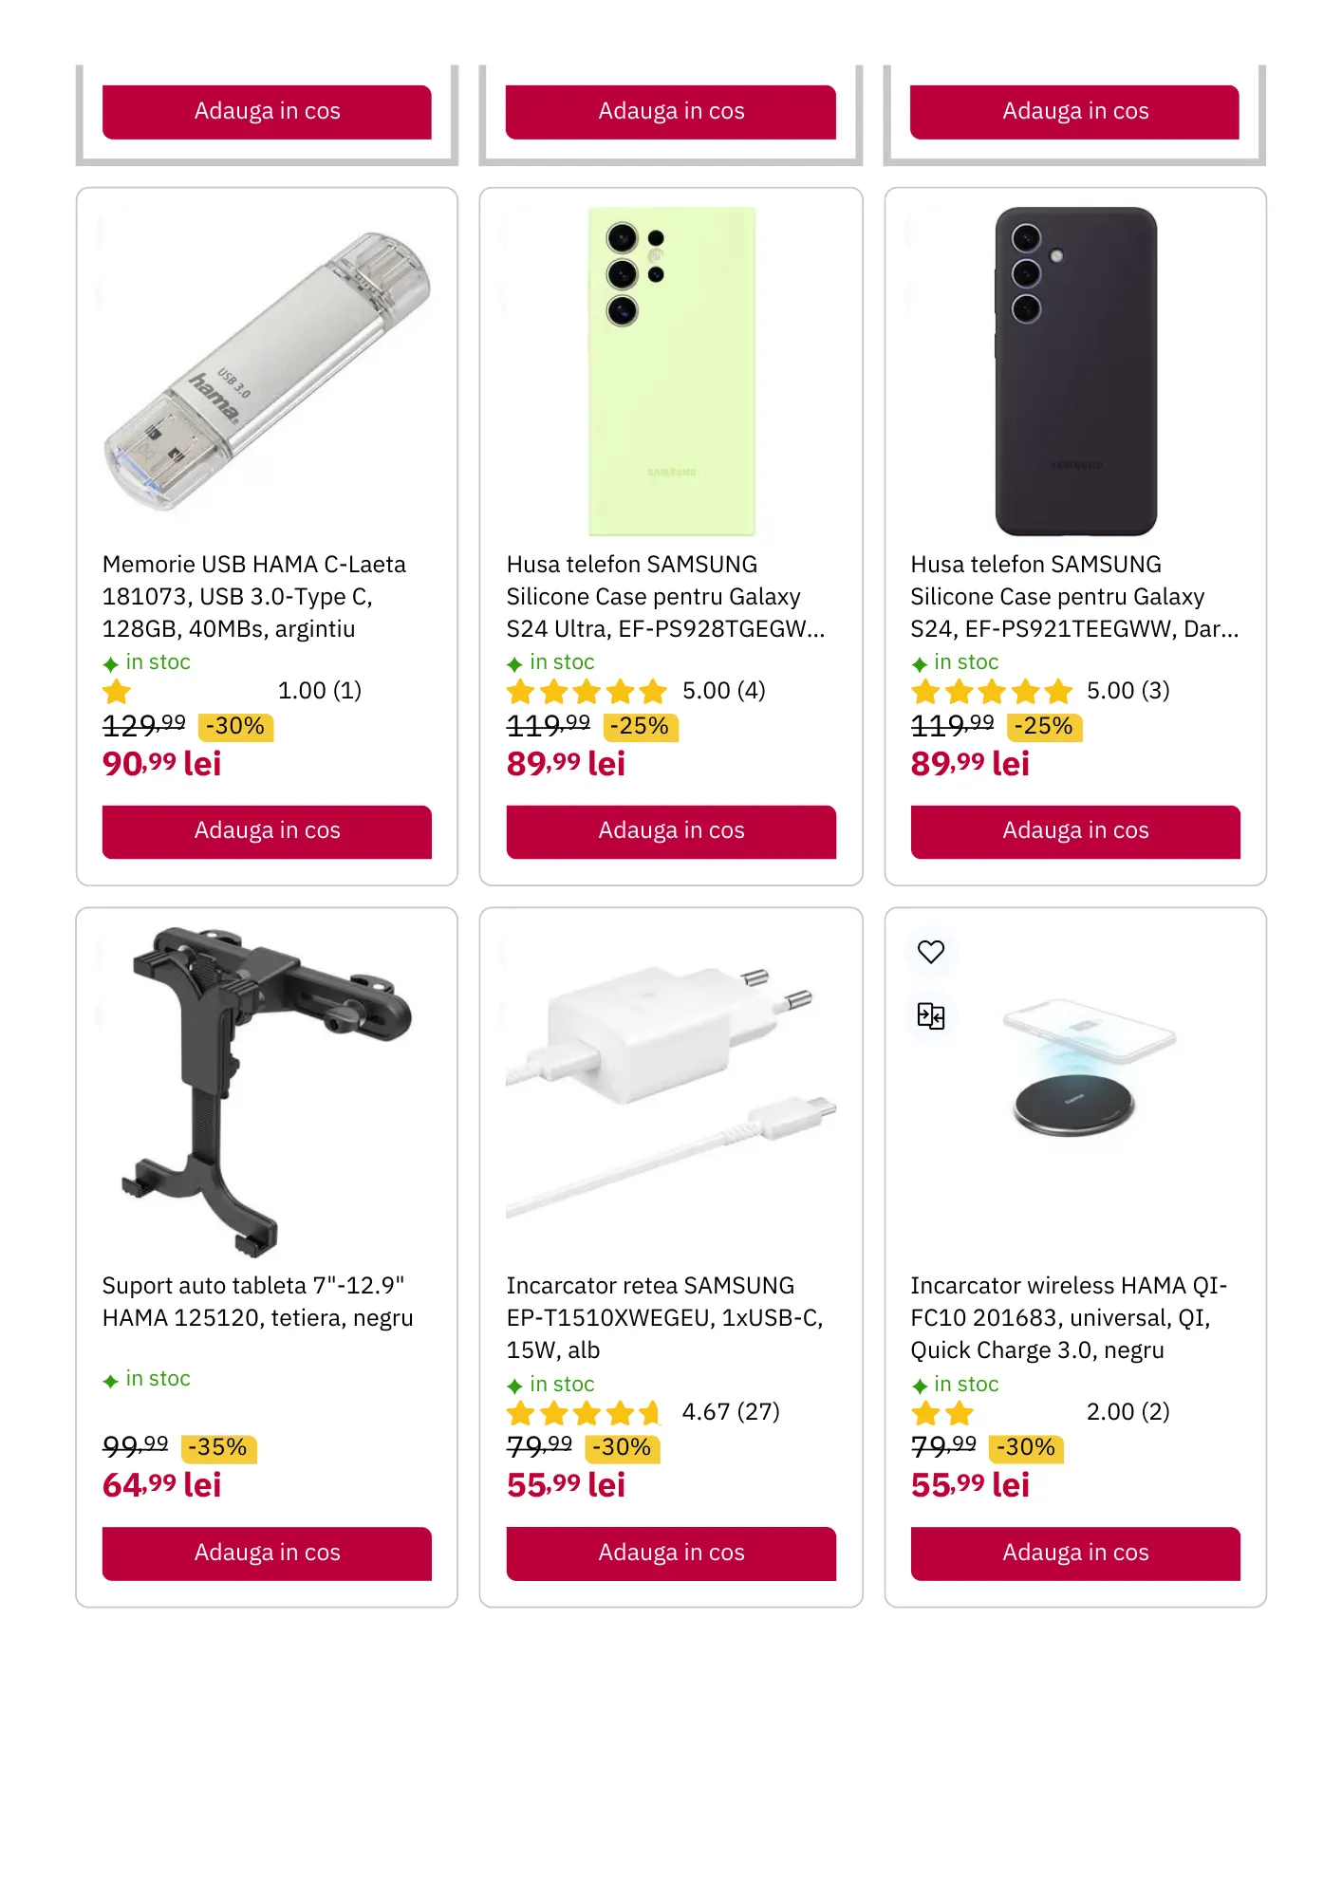
Task: Add Memorie USB HAMA C-Laeta to cart
Action: click(x=267, y=831)
